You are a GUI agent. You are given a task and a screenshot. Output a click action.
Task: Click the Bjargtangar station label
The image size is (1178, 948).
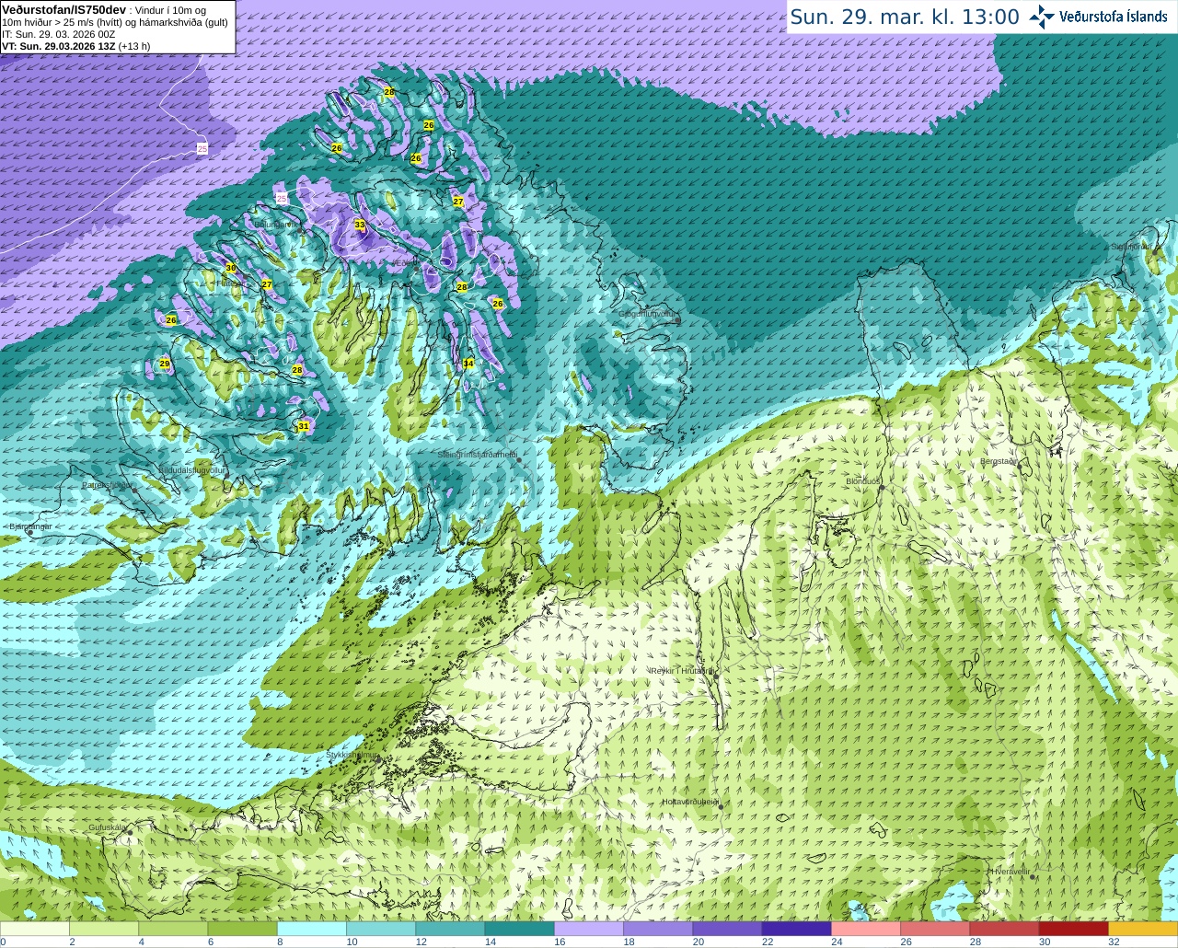click(x=30, y=526)
